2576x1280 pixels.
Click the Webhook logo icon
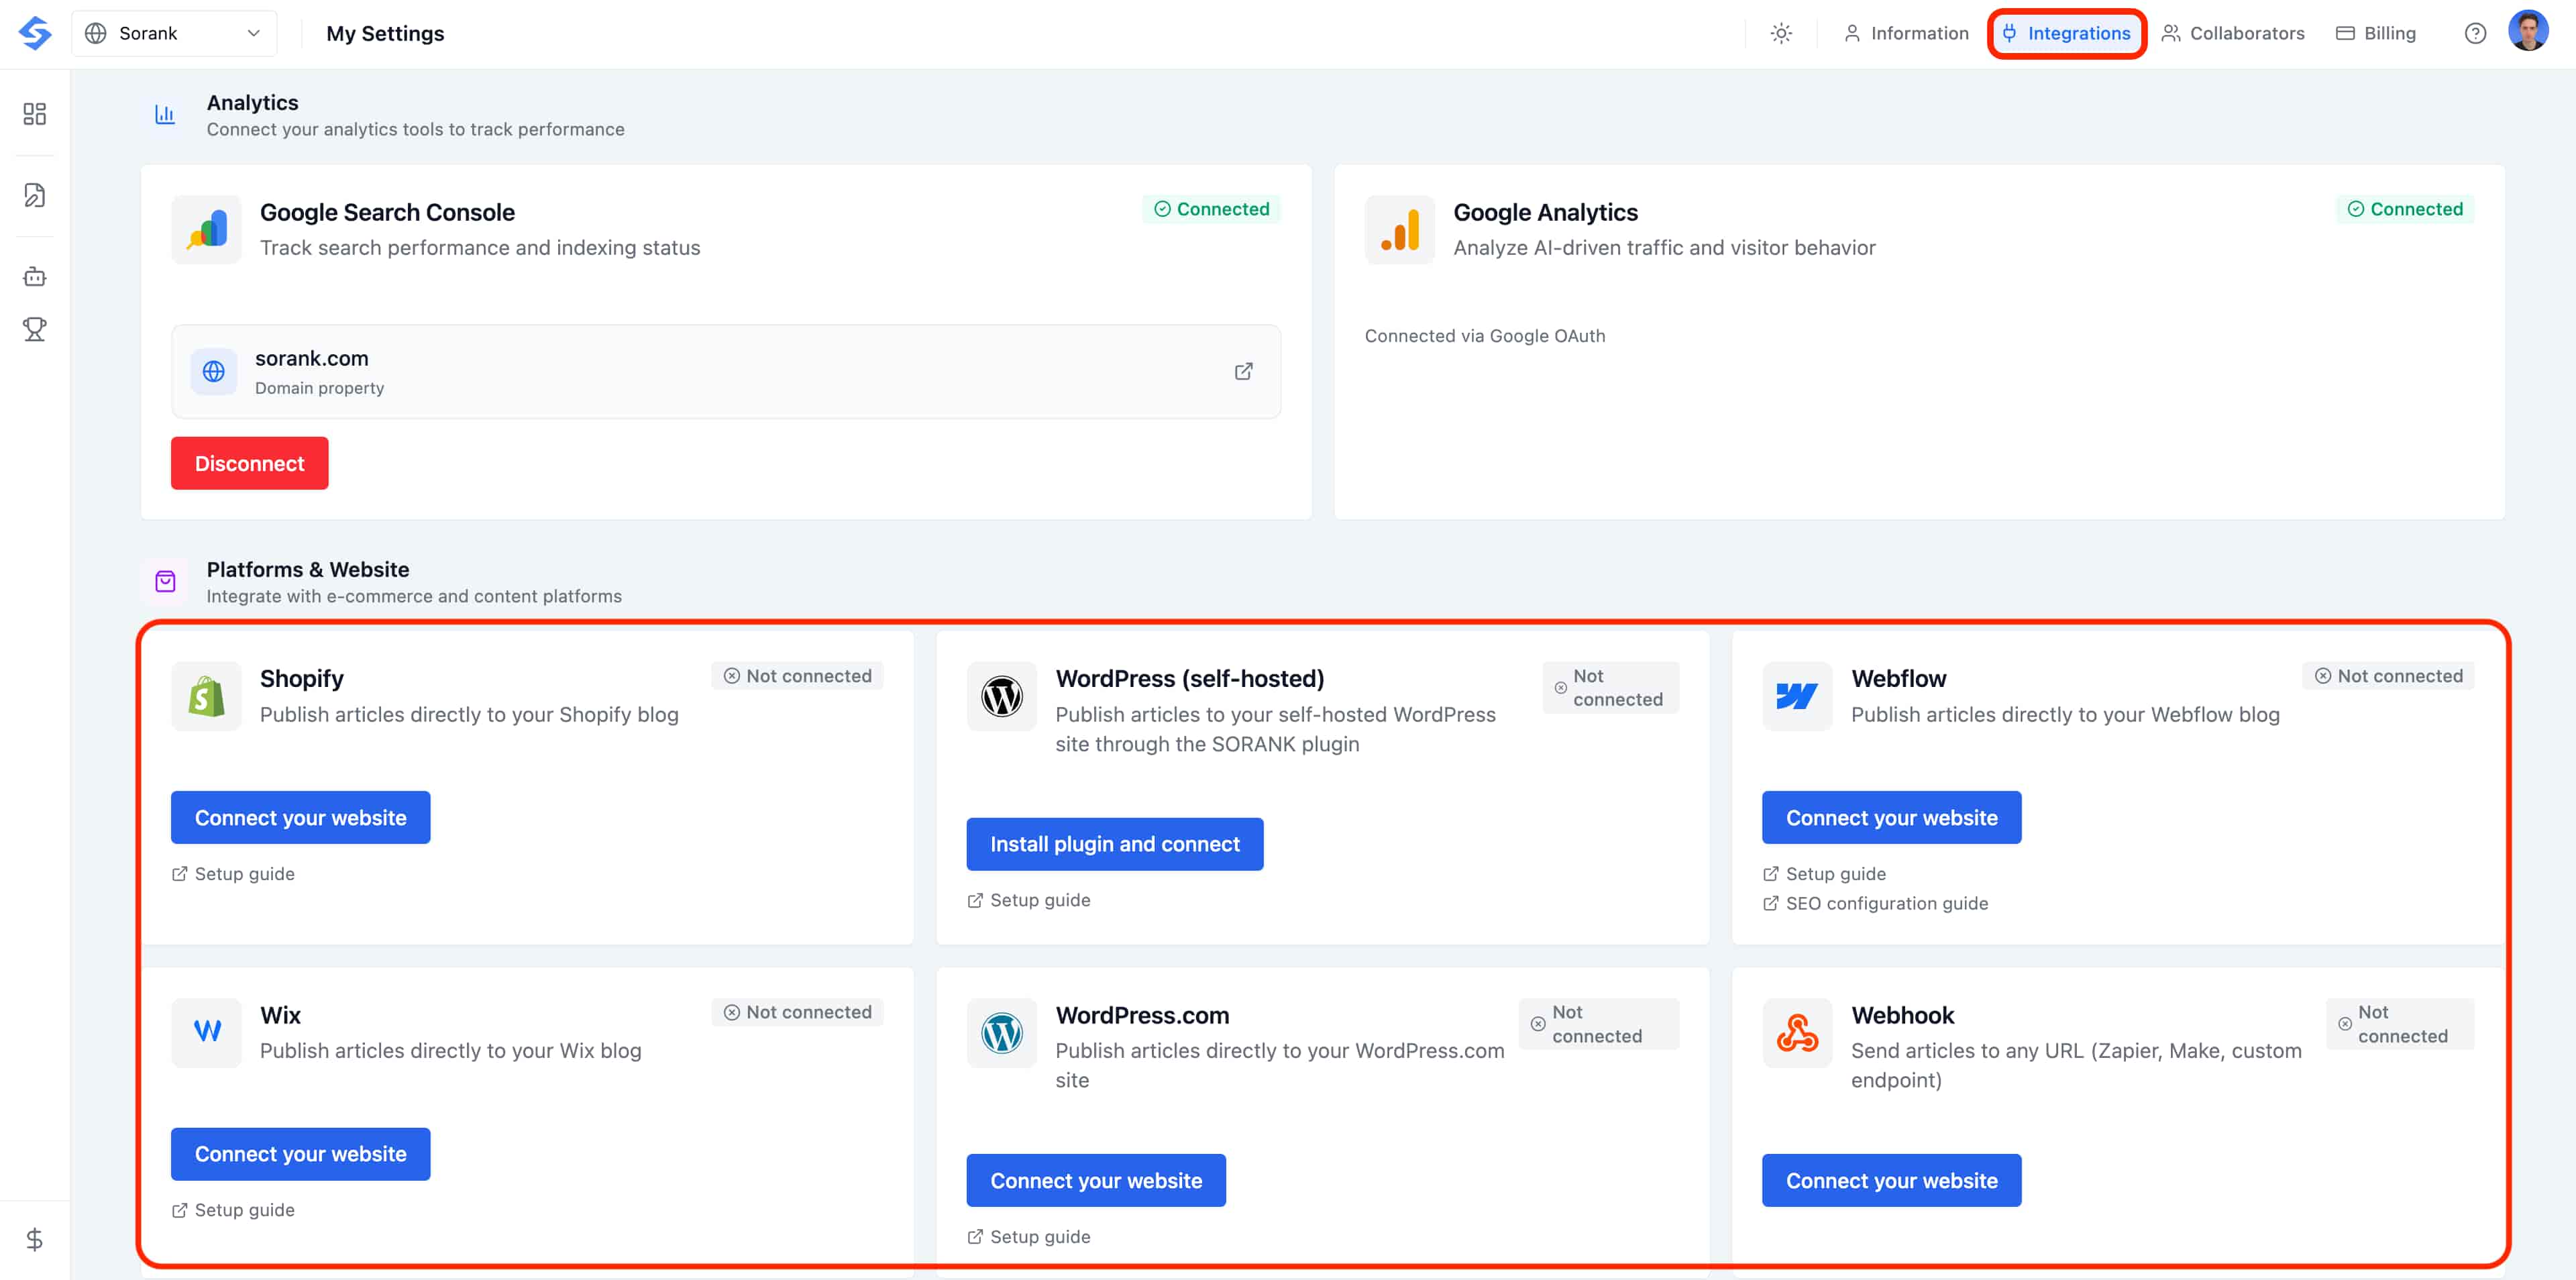pyautogui.click(x=1796, y=1032)
